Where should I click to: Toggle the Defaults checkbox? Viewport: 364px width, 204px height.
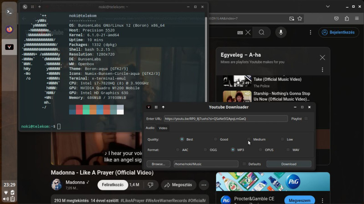tap(244, 164)
